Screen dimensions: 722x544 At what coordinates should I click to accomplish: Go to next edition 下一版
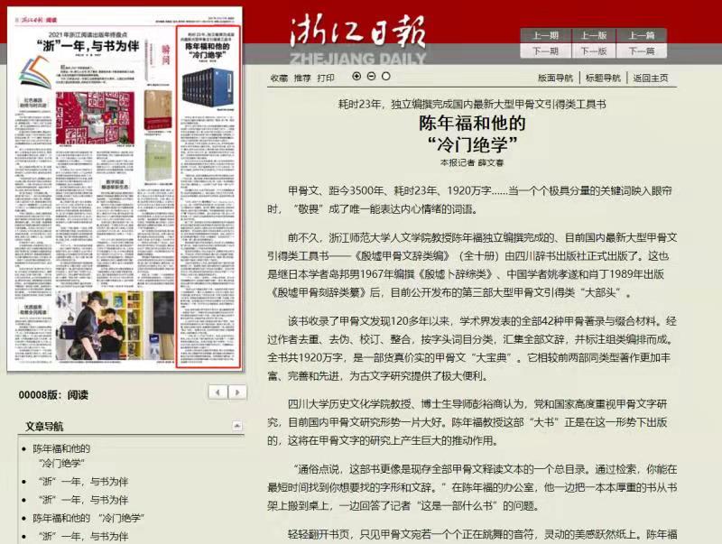point(594,51)
